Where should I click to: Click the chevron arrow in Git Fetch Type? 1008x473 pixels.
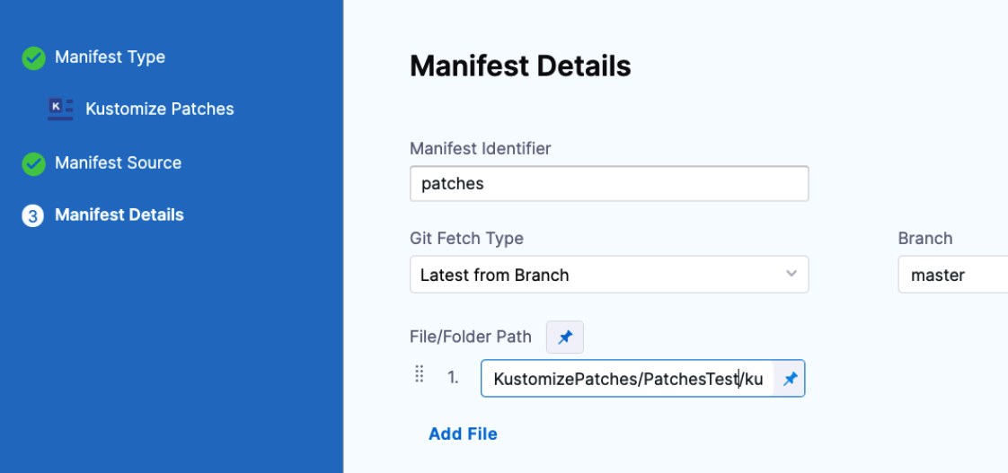click(x=791, y=274)
